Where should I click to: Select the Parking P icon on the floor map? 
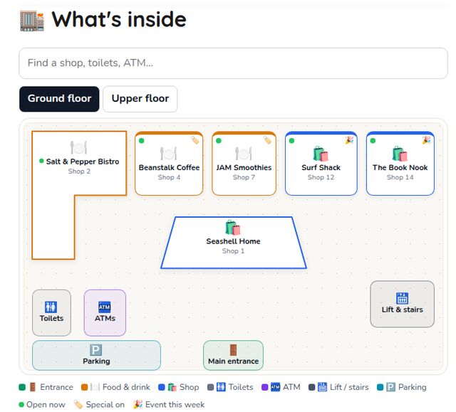click(x=95, y=350)
